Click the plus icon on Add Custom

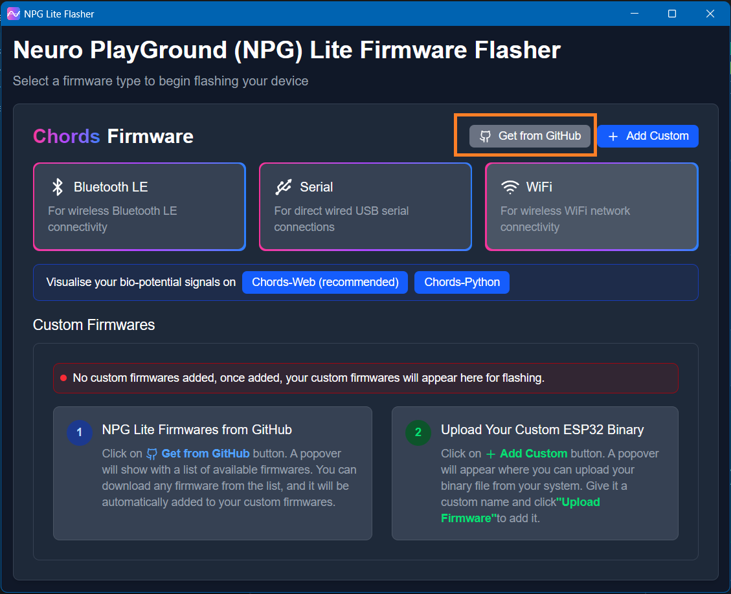613,137
